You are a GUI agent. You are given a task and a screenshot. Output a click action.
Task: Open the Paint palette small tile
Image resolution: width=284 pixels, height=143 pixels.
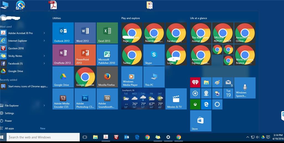point(217,83)
